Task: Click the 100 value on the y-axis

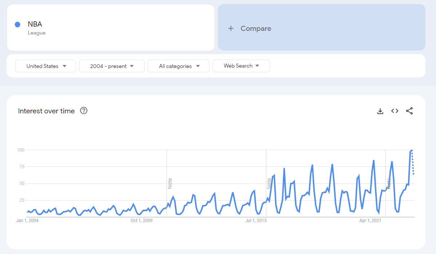Action: (21, 150)
